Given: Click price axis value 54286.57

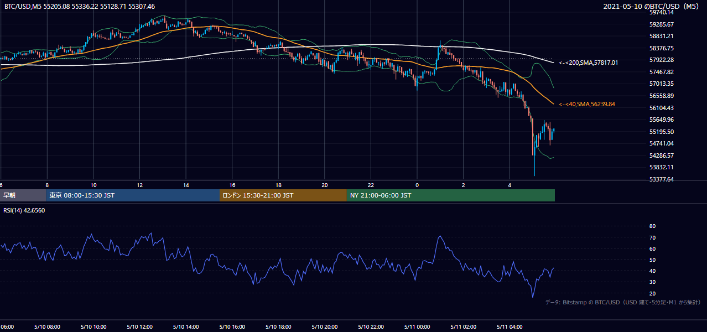Looking at the screenshot, I should click(x=661, y=155).
